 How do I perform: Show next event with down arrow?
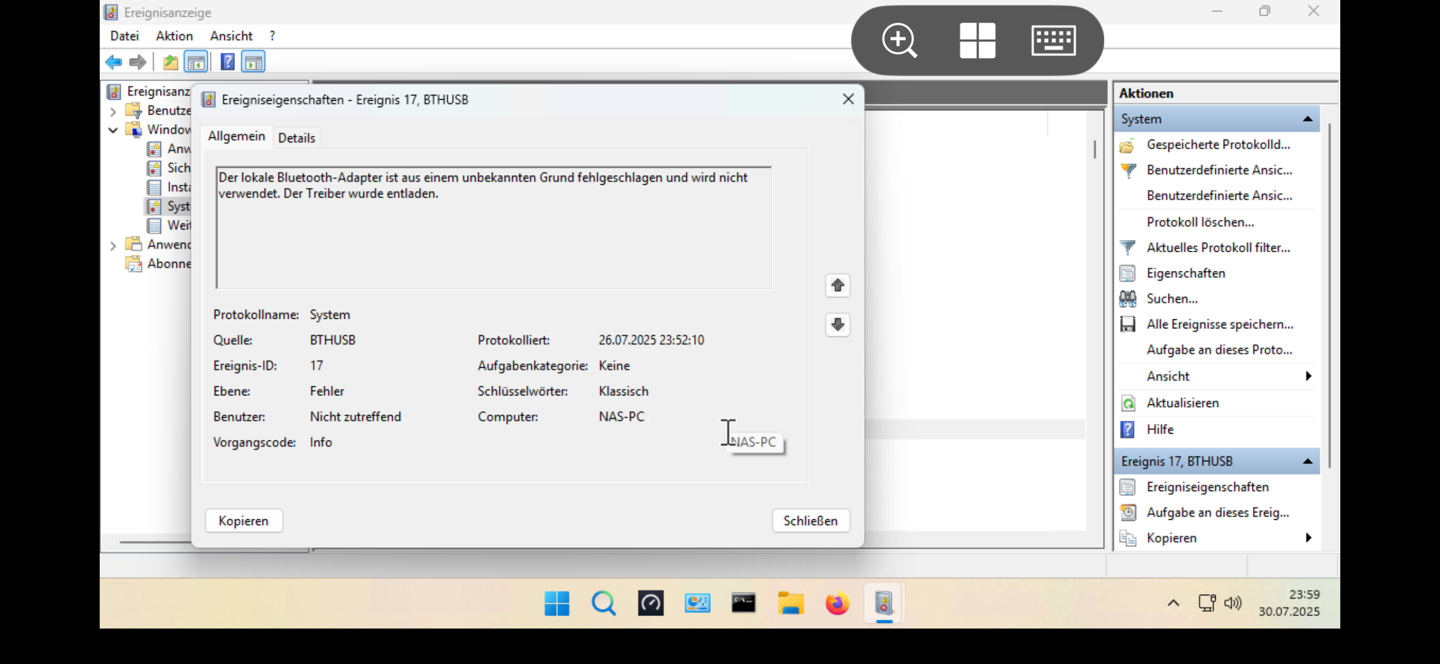click(838, 324)
